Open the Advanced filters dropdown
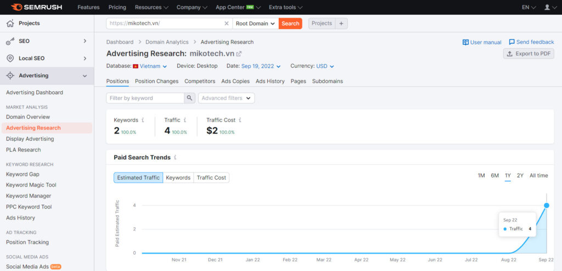The width and height of the screenshot is (562, 271). click(226, 98)
